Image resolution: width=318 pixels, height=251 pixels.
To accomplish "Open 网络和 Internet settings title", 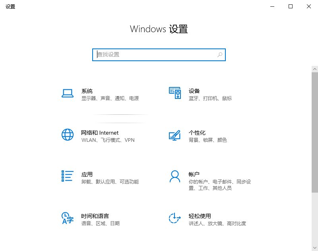I will pyautogui.click(x=100, y=133).
